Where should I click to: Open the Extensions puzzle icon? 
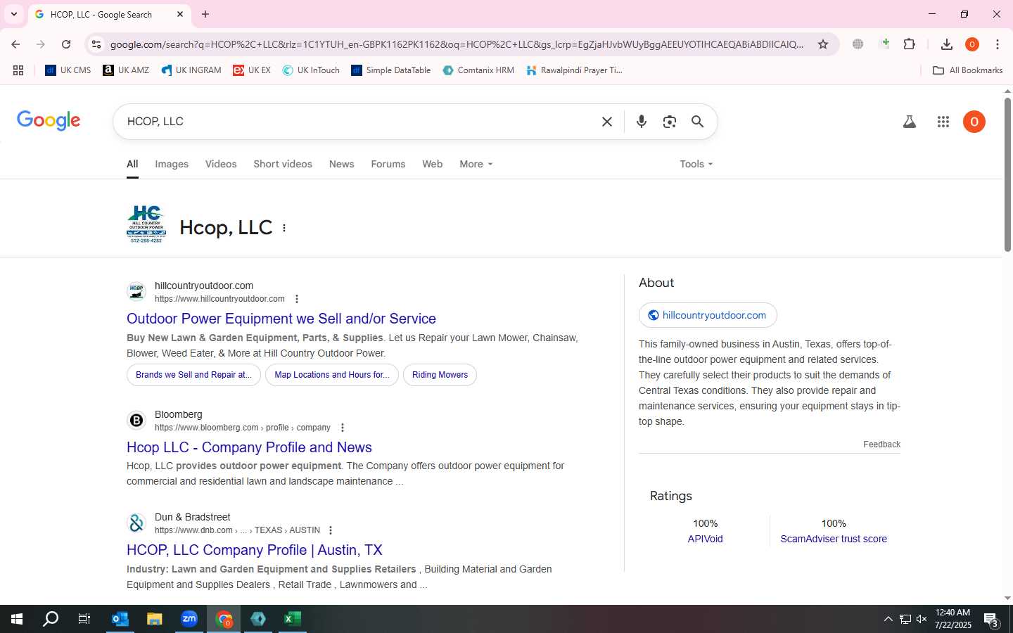click(910, 44)
